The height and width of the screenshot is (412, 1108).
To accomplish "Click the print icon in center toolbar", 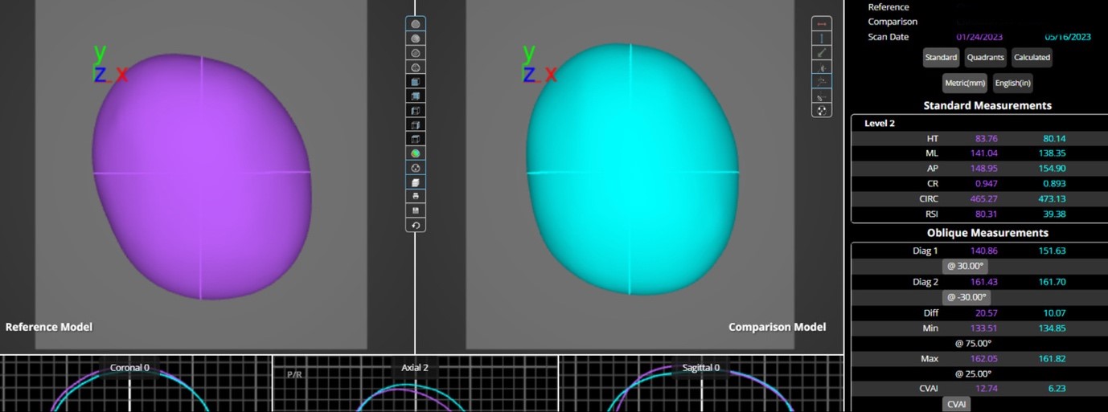I will click(x=416, y=197).
